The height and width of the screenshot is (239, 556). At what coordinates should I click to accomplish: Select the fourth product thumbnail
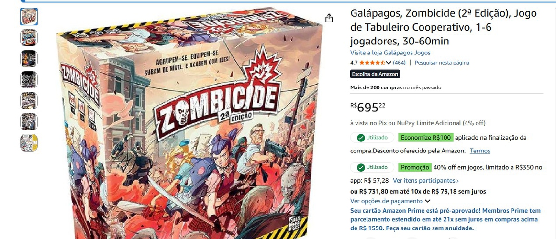[29, 80]
